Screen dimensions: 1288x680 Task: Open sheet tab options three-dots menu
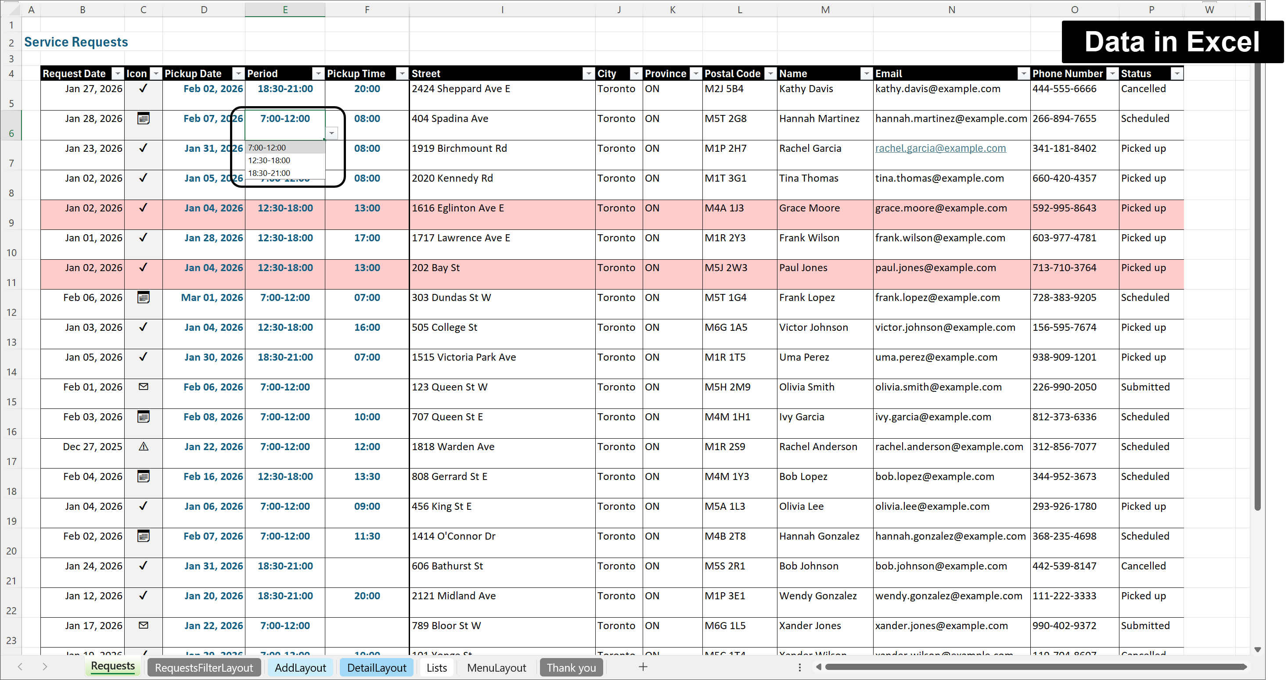click(x=799, y=668)
